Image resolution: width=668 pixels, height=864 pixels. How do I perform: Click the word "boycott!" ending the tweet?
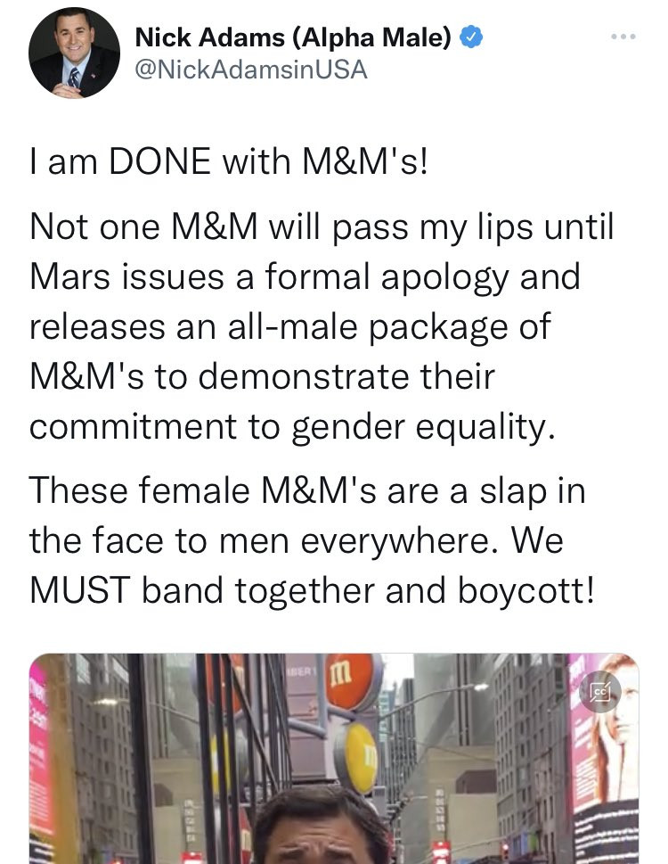(x=526, y=591)
